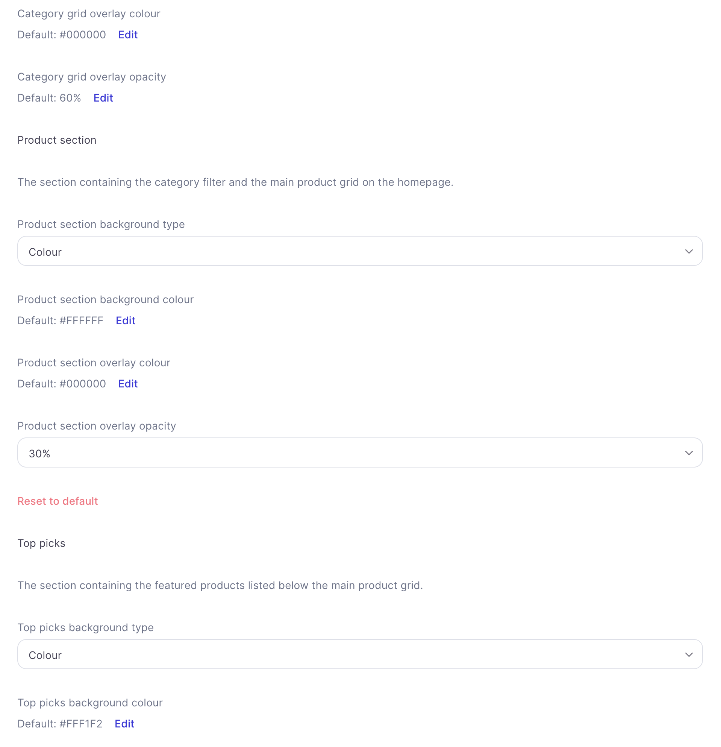Click the Default #FFFFFF colour value text

coord(61,320)
